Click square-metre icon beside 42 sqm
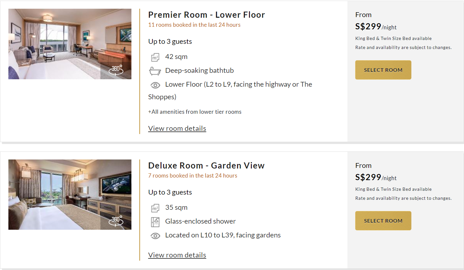 [155, 57]
